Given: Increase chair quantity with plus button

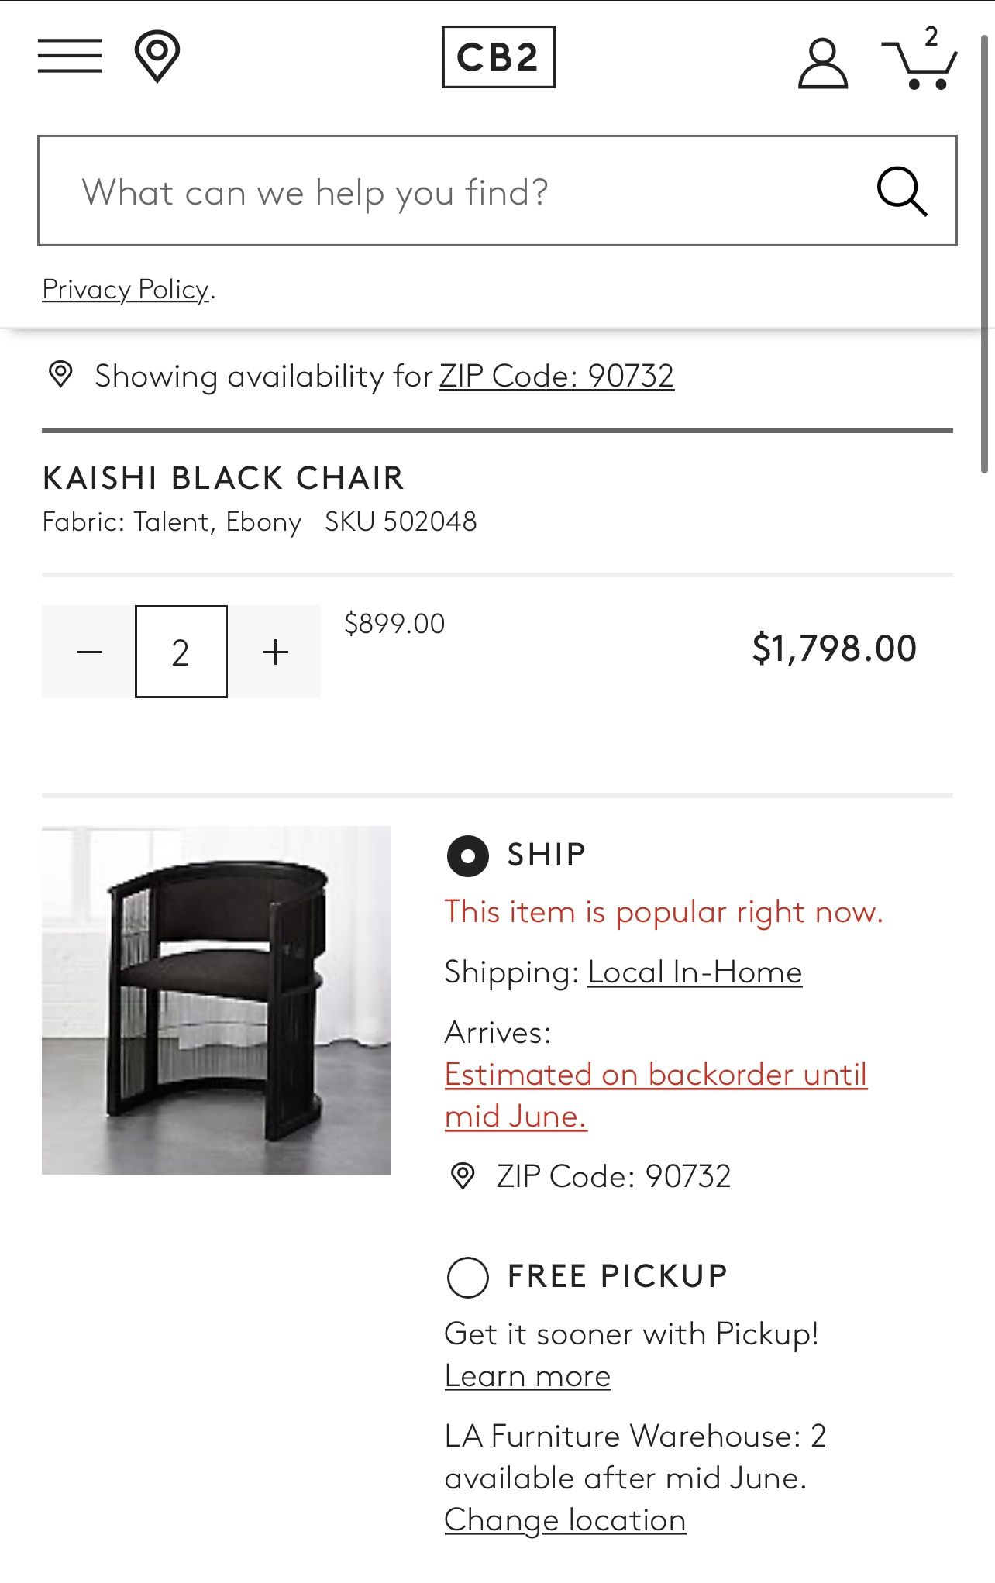Looking at the screenshot, I should (275, 652).
